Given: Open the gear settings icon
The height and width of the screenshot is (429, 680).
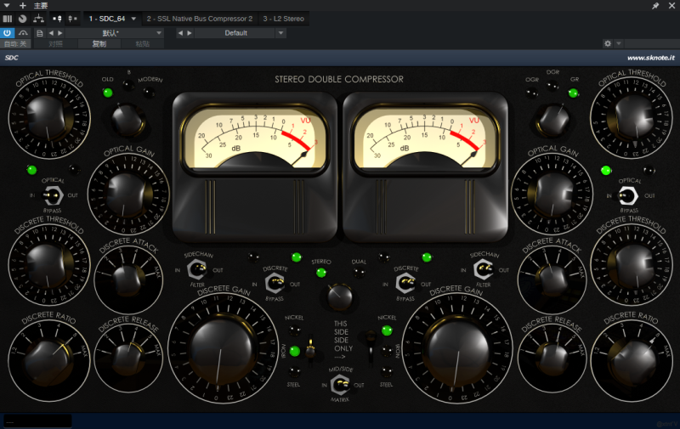Looking at the screenshot, I should click(608, 43).
